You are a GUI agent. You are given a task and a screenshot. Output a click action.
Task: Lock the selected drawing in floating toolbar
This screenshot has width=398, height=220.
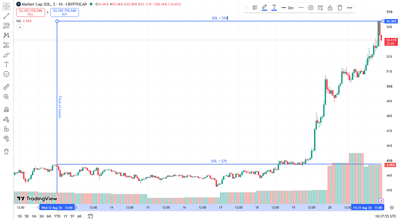coord(330,8)
